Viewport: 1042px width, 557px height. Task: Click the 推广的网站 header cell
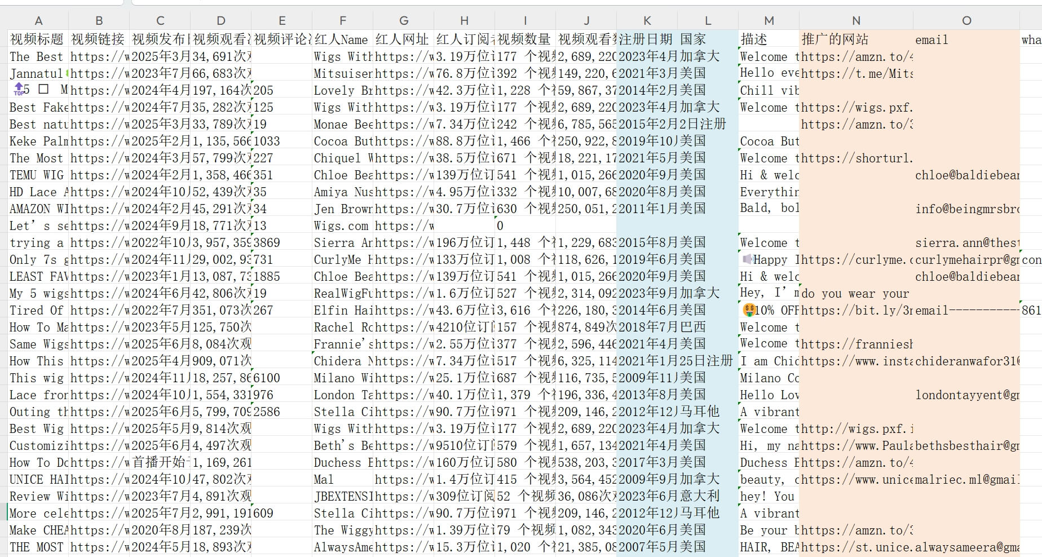[x=856, y=39]
